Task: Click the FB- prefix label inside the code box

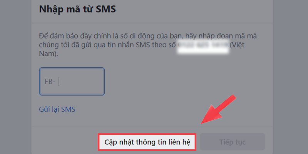Action: (x=50, y=82)
